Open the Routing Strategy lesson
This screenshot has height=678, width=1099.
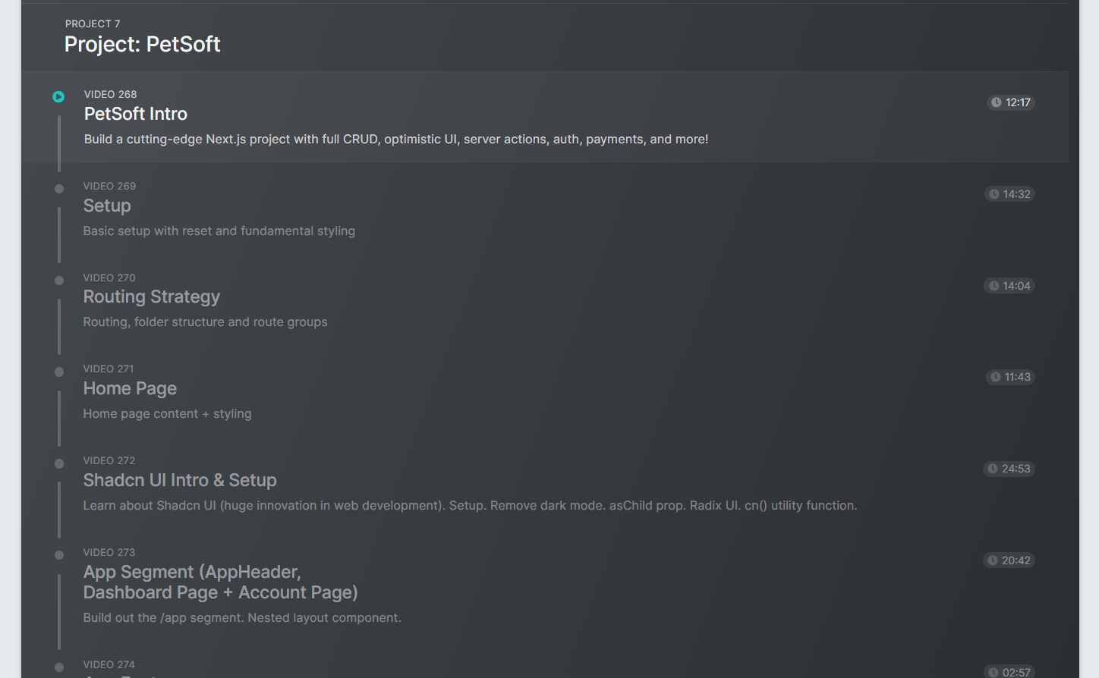click(152, 297)
